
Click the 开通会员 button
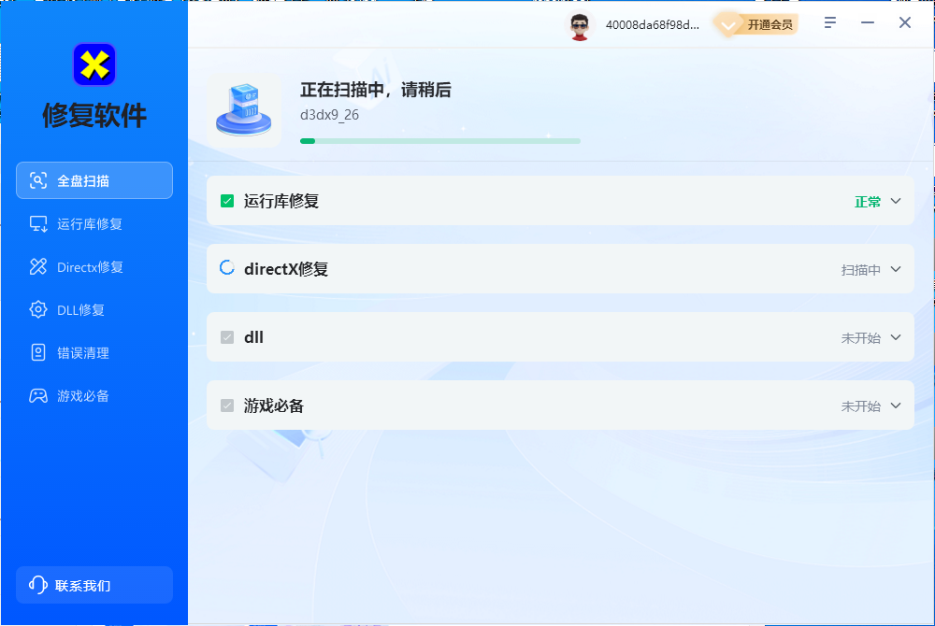click(x=756, y=24)
